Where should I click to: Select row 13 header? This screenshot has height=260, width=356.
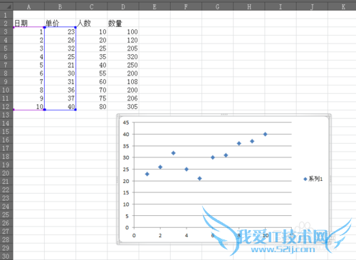[x=6, y=115]
